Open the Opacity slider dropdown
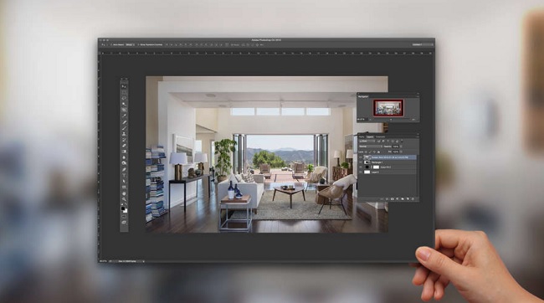 coord(401,146)
